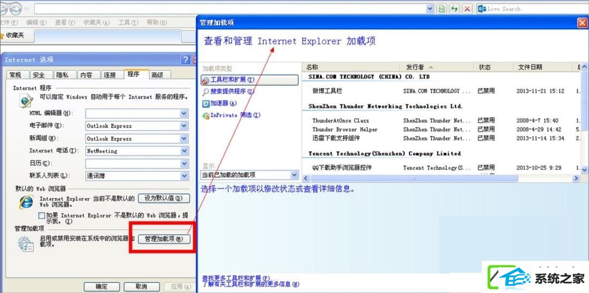Click the compatibility view icon in address bar
The height and width of the screenshot is (293, 589).
443,9
